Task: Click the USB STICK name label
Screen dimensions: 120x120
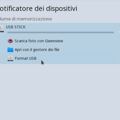Action: click(16, 27)
